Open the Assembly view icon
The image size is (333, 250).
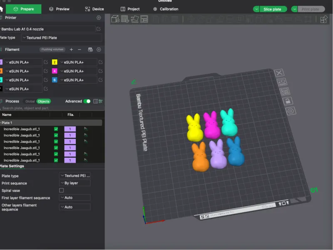coord(324,19)
